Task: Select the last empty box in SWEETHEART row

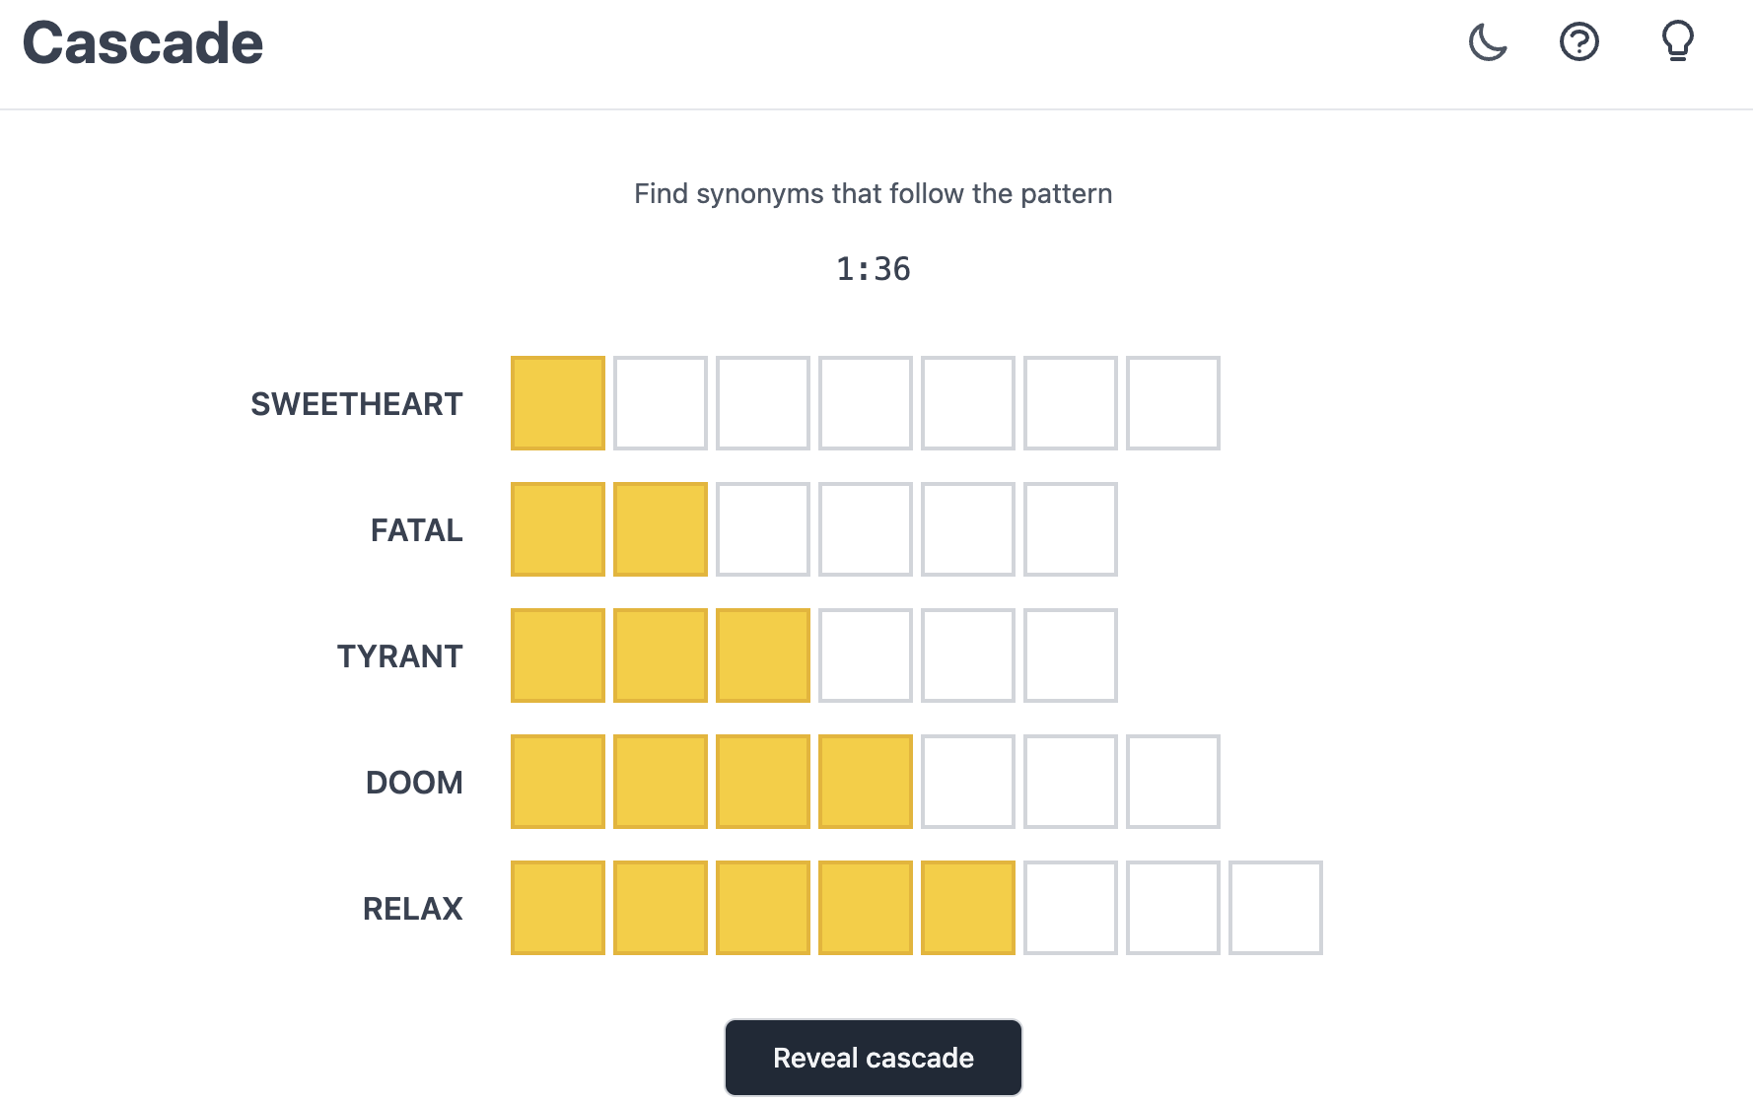Action: [1173, 403]
